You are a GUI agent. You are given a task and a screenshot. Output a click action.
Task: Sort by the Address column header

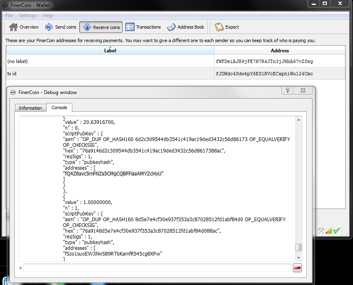click(279, 50)
